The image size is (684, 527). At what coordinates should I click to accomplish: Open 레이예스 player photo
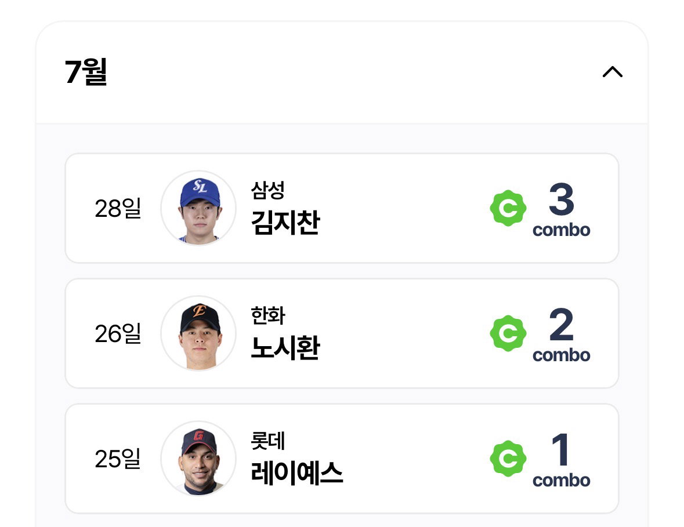coord(198,459)
